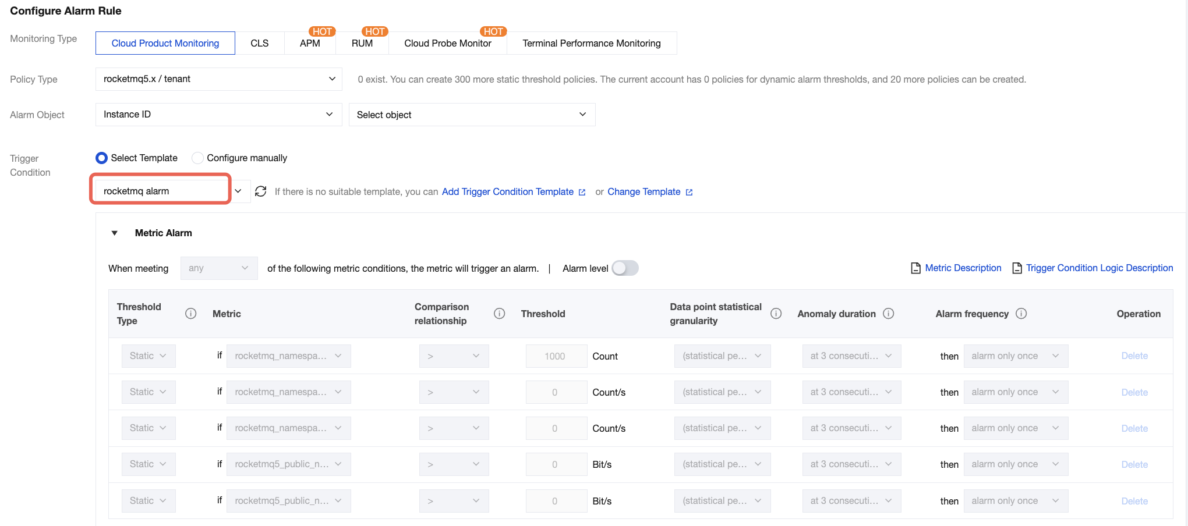
Task: Click the Trigger Condition Logic Description icon
Action: pyautogui.click(x=1017, y=268)
